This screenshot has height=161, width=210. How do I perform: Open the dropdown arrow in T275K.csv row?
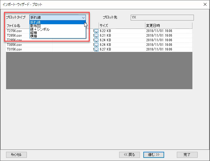96,31
